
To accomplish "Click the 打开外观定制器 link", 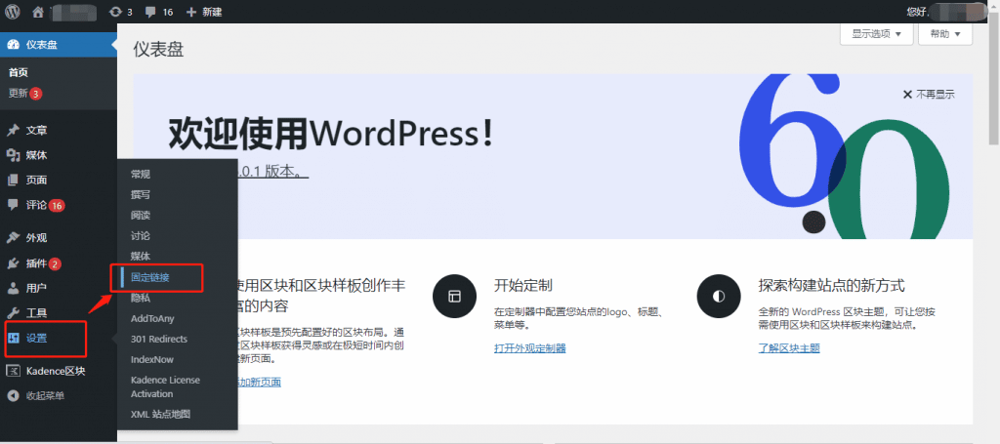I will pyautogui.click(x=530, y=347).
